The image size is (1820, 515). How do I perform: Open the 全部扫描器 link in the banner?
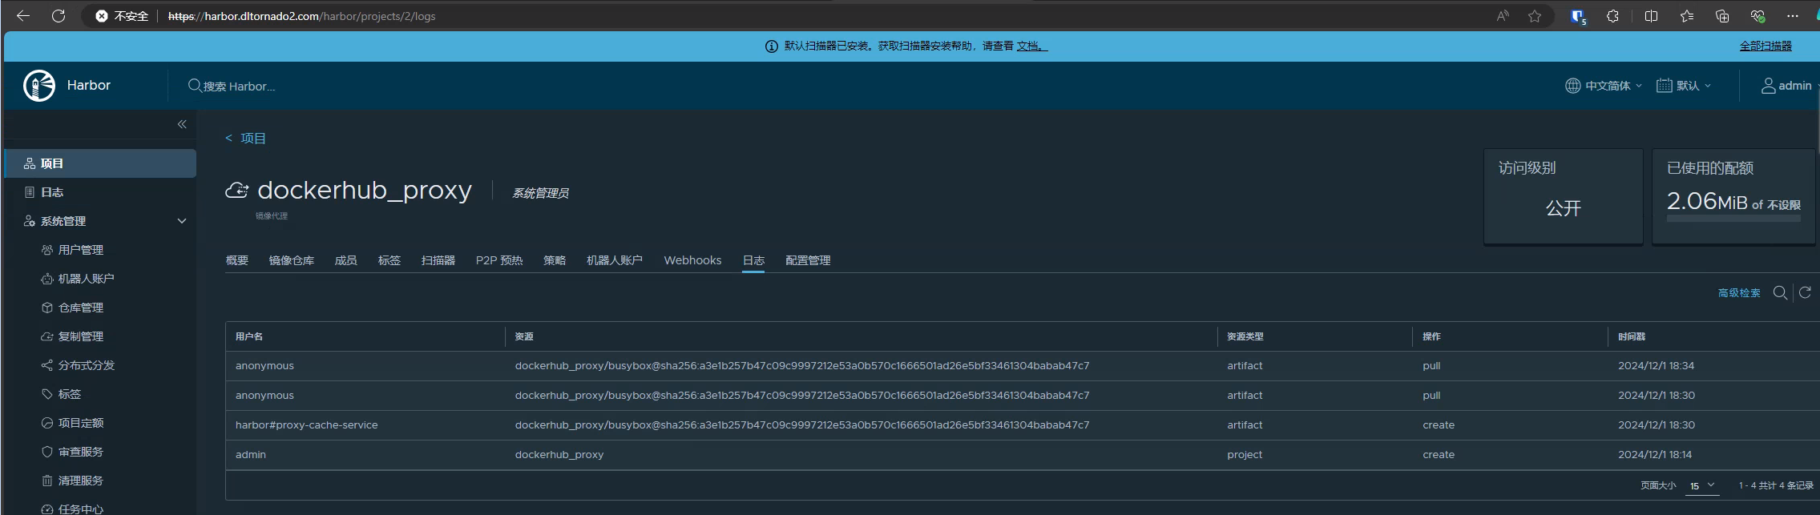click(1766, 46)
